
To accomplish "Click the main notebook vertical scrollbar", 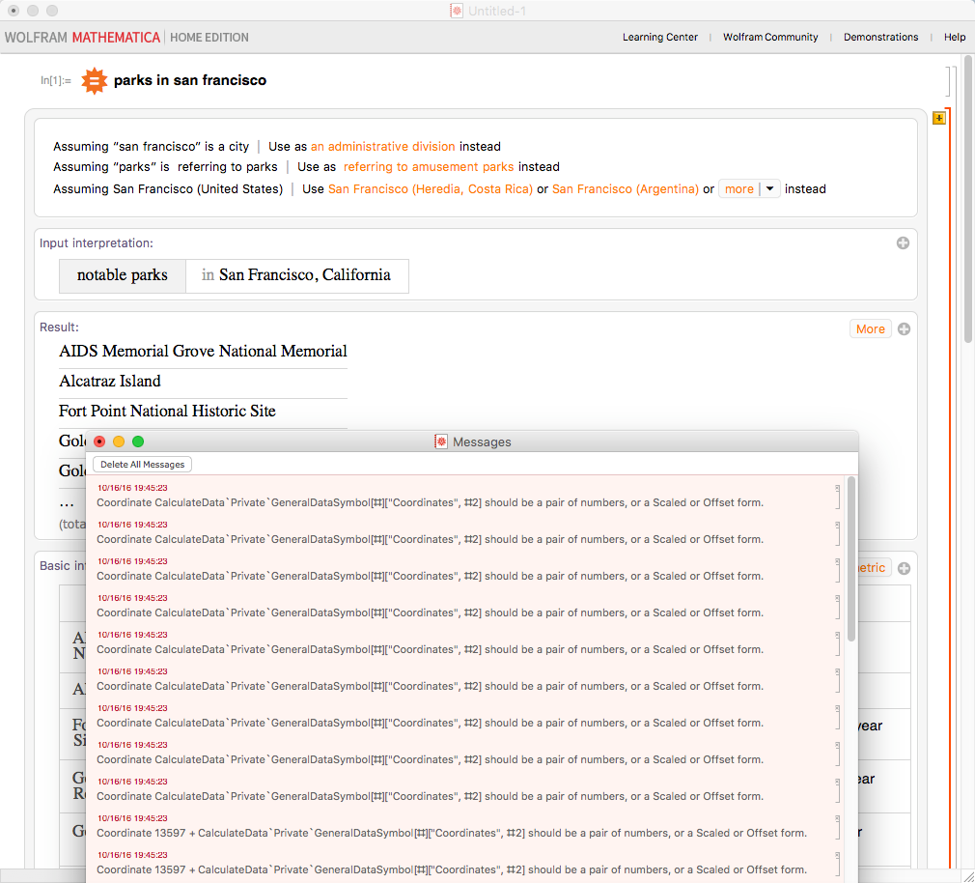I will point(968,199).
